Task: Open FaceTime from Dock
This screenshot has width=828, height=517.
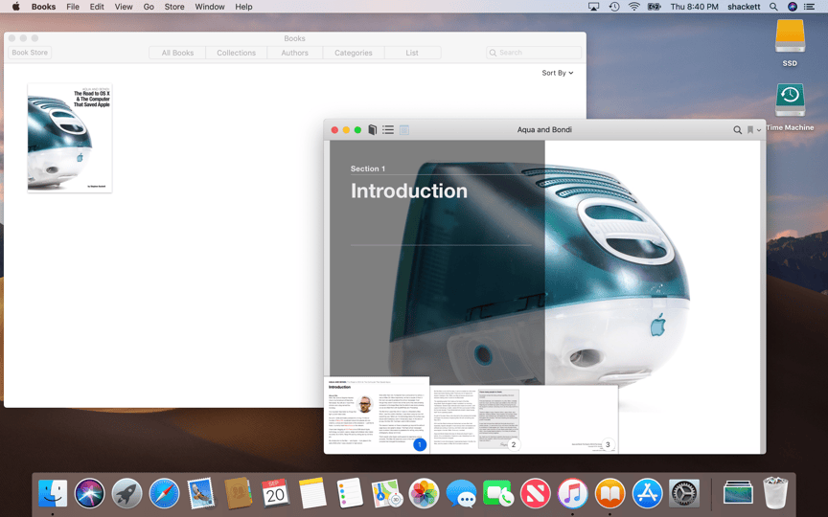Action: coord(498,493)
